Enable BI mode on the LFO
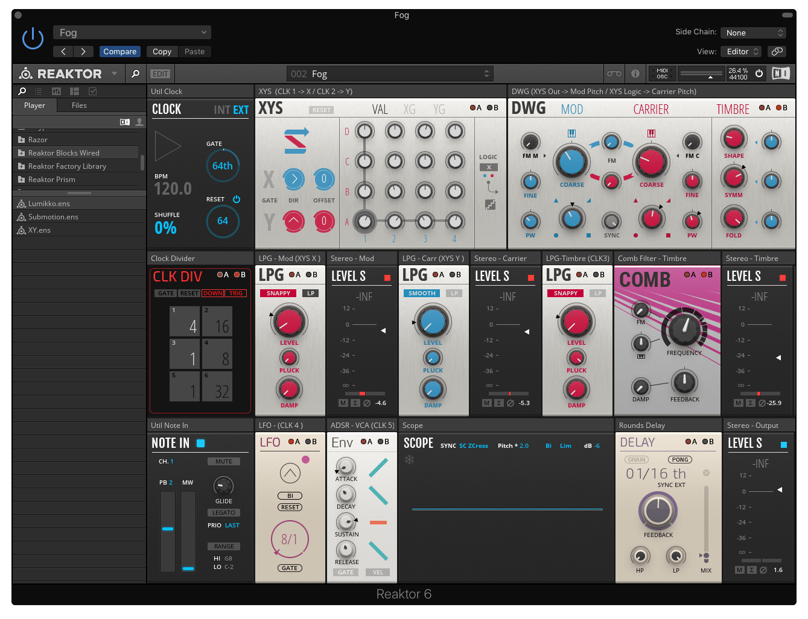Image resolution: width=808 pixels, height=619 pixels. (290, 495)
